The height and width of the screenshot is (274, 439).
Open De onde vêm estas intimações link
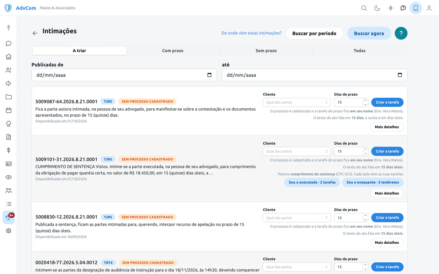pyautogui.click(x=251, y=33)
